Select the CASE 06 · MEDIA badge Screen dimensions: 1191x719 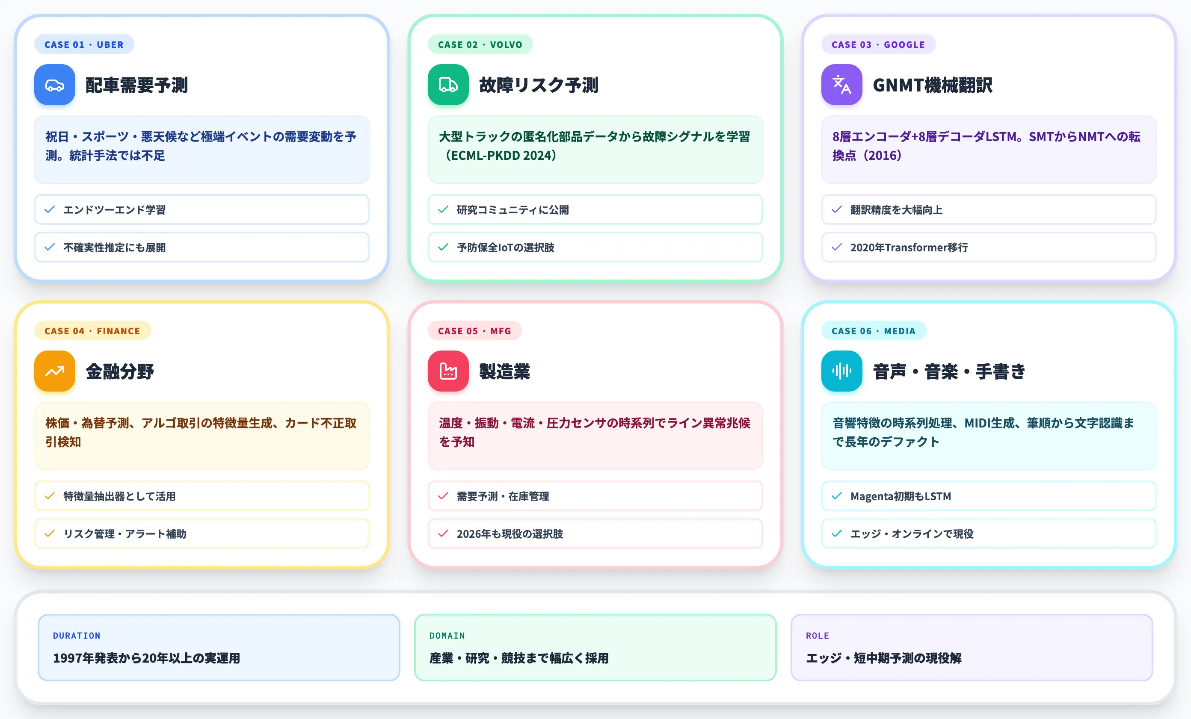[874, 331]
